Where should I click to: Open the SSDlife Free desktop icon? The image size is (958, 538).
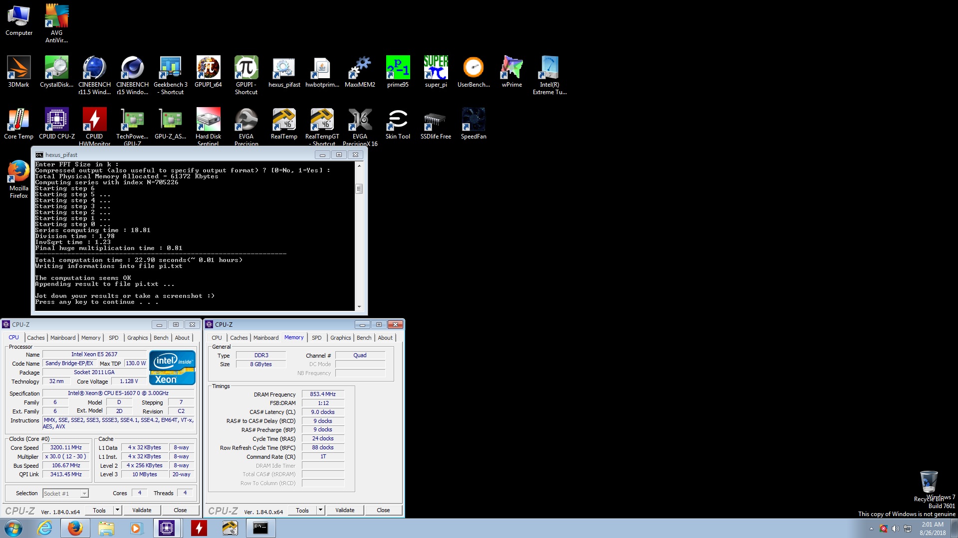[436, 124]
